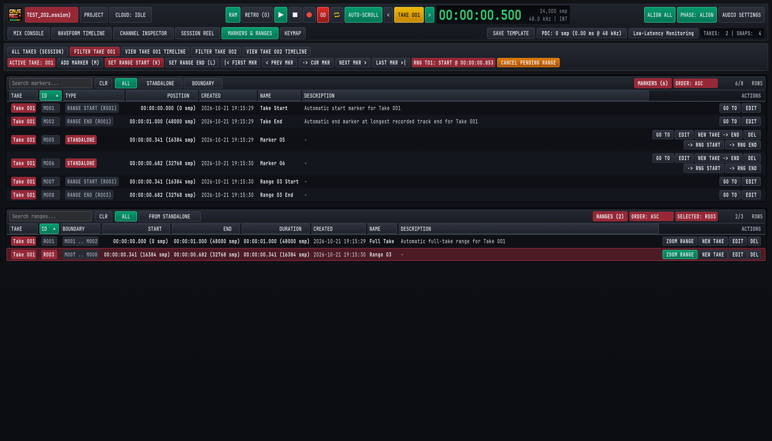Screen dimensions: 772x441
Task: Click ADD MARKER (M) button
Action: click(80, 62)
